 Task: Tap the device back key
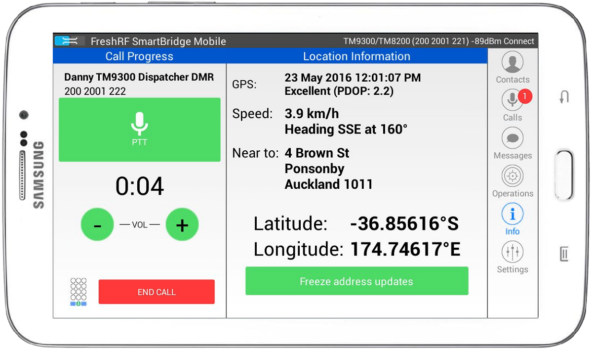coord(564,97)
